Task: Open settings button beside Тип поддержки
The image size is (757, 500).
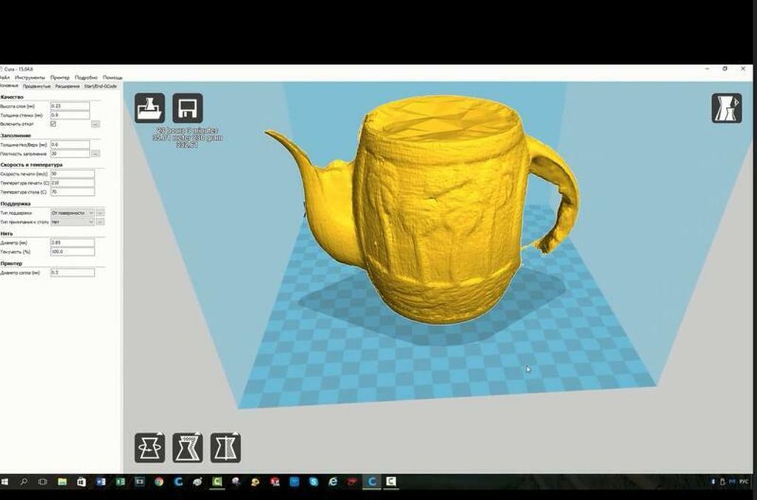Action: pos(101,213)
